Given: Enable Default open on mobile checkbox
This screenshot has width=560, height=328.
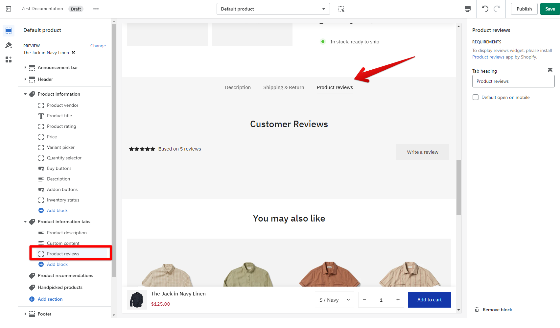Looking at the screenshot, I should point(476,97).
